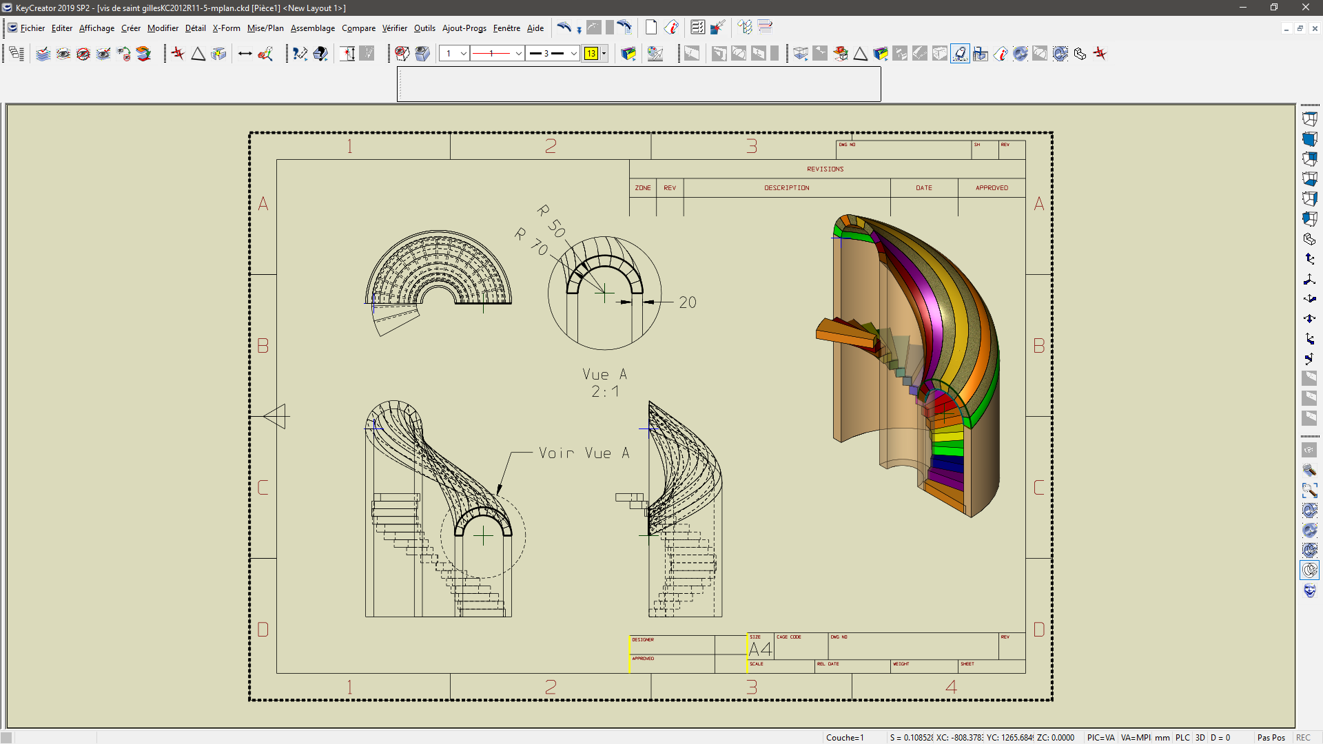This screenshot has height=744, width=1323.
Task: Click the undo arrow icon
Action: tap(564, 28)
